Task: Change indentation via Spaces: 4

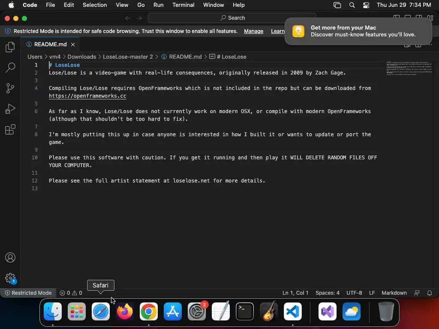Action: tap(328, 293)
